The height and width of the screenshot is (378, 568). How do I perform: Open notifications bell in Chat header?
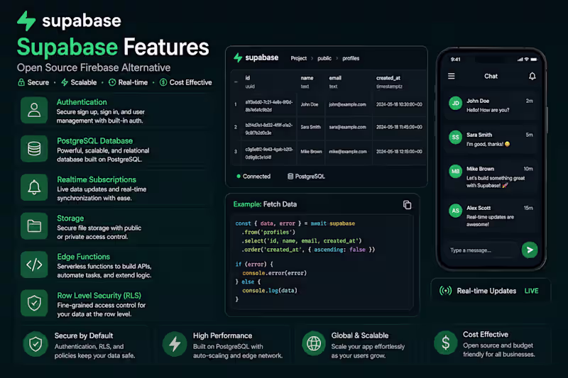coord(532,76)
